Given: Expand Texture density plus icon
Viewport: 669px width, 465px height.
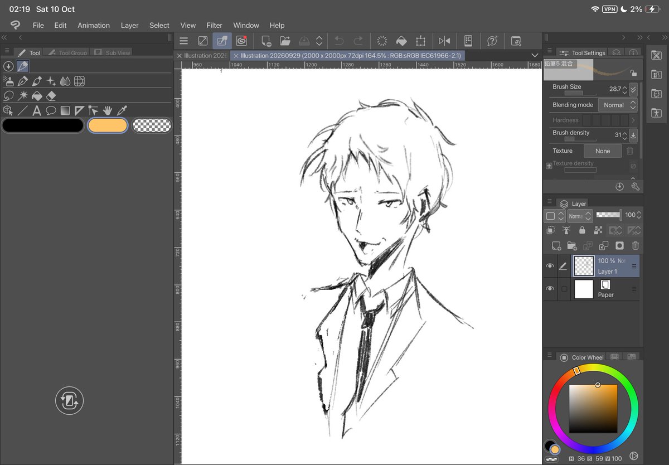Looking at the screenshot, I should pos(549,166).
